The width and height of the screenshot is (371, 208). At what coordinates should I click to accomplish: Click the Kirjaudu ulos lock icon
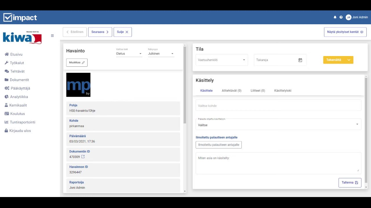click(x=6, y=131)
